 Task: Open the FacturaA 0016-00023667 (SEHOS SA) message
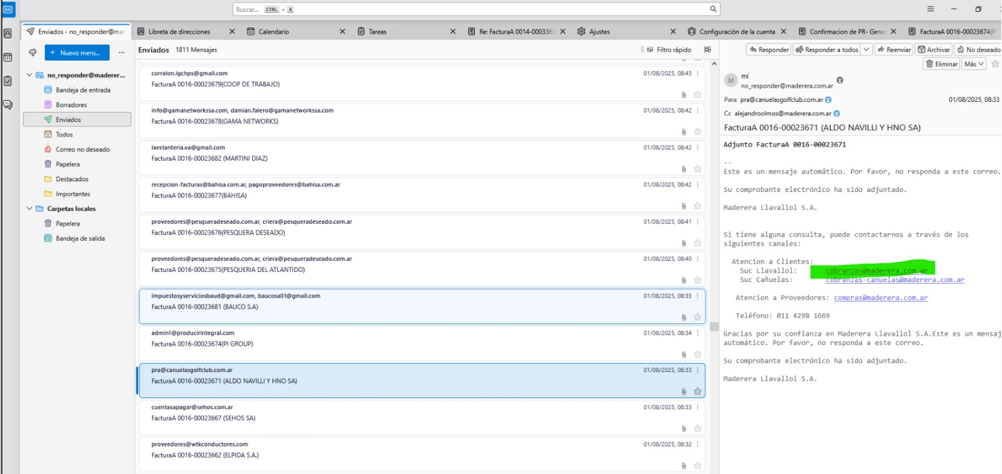point(422,418)
